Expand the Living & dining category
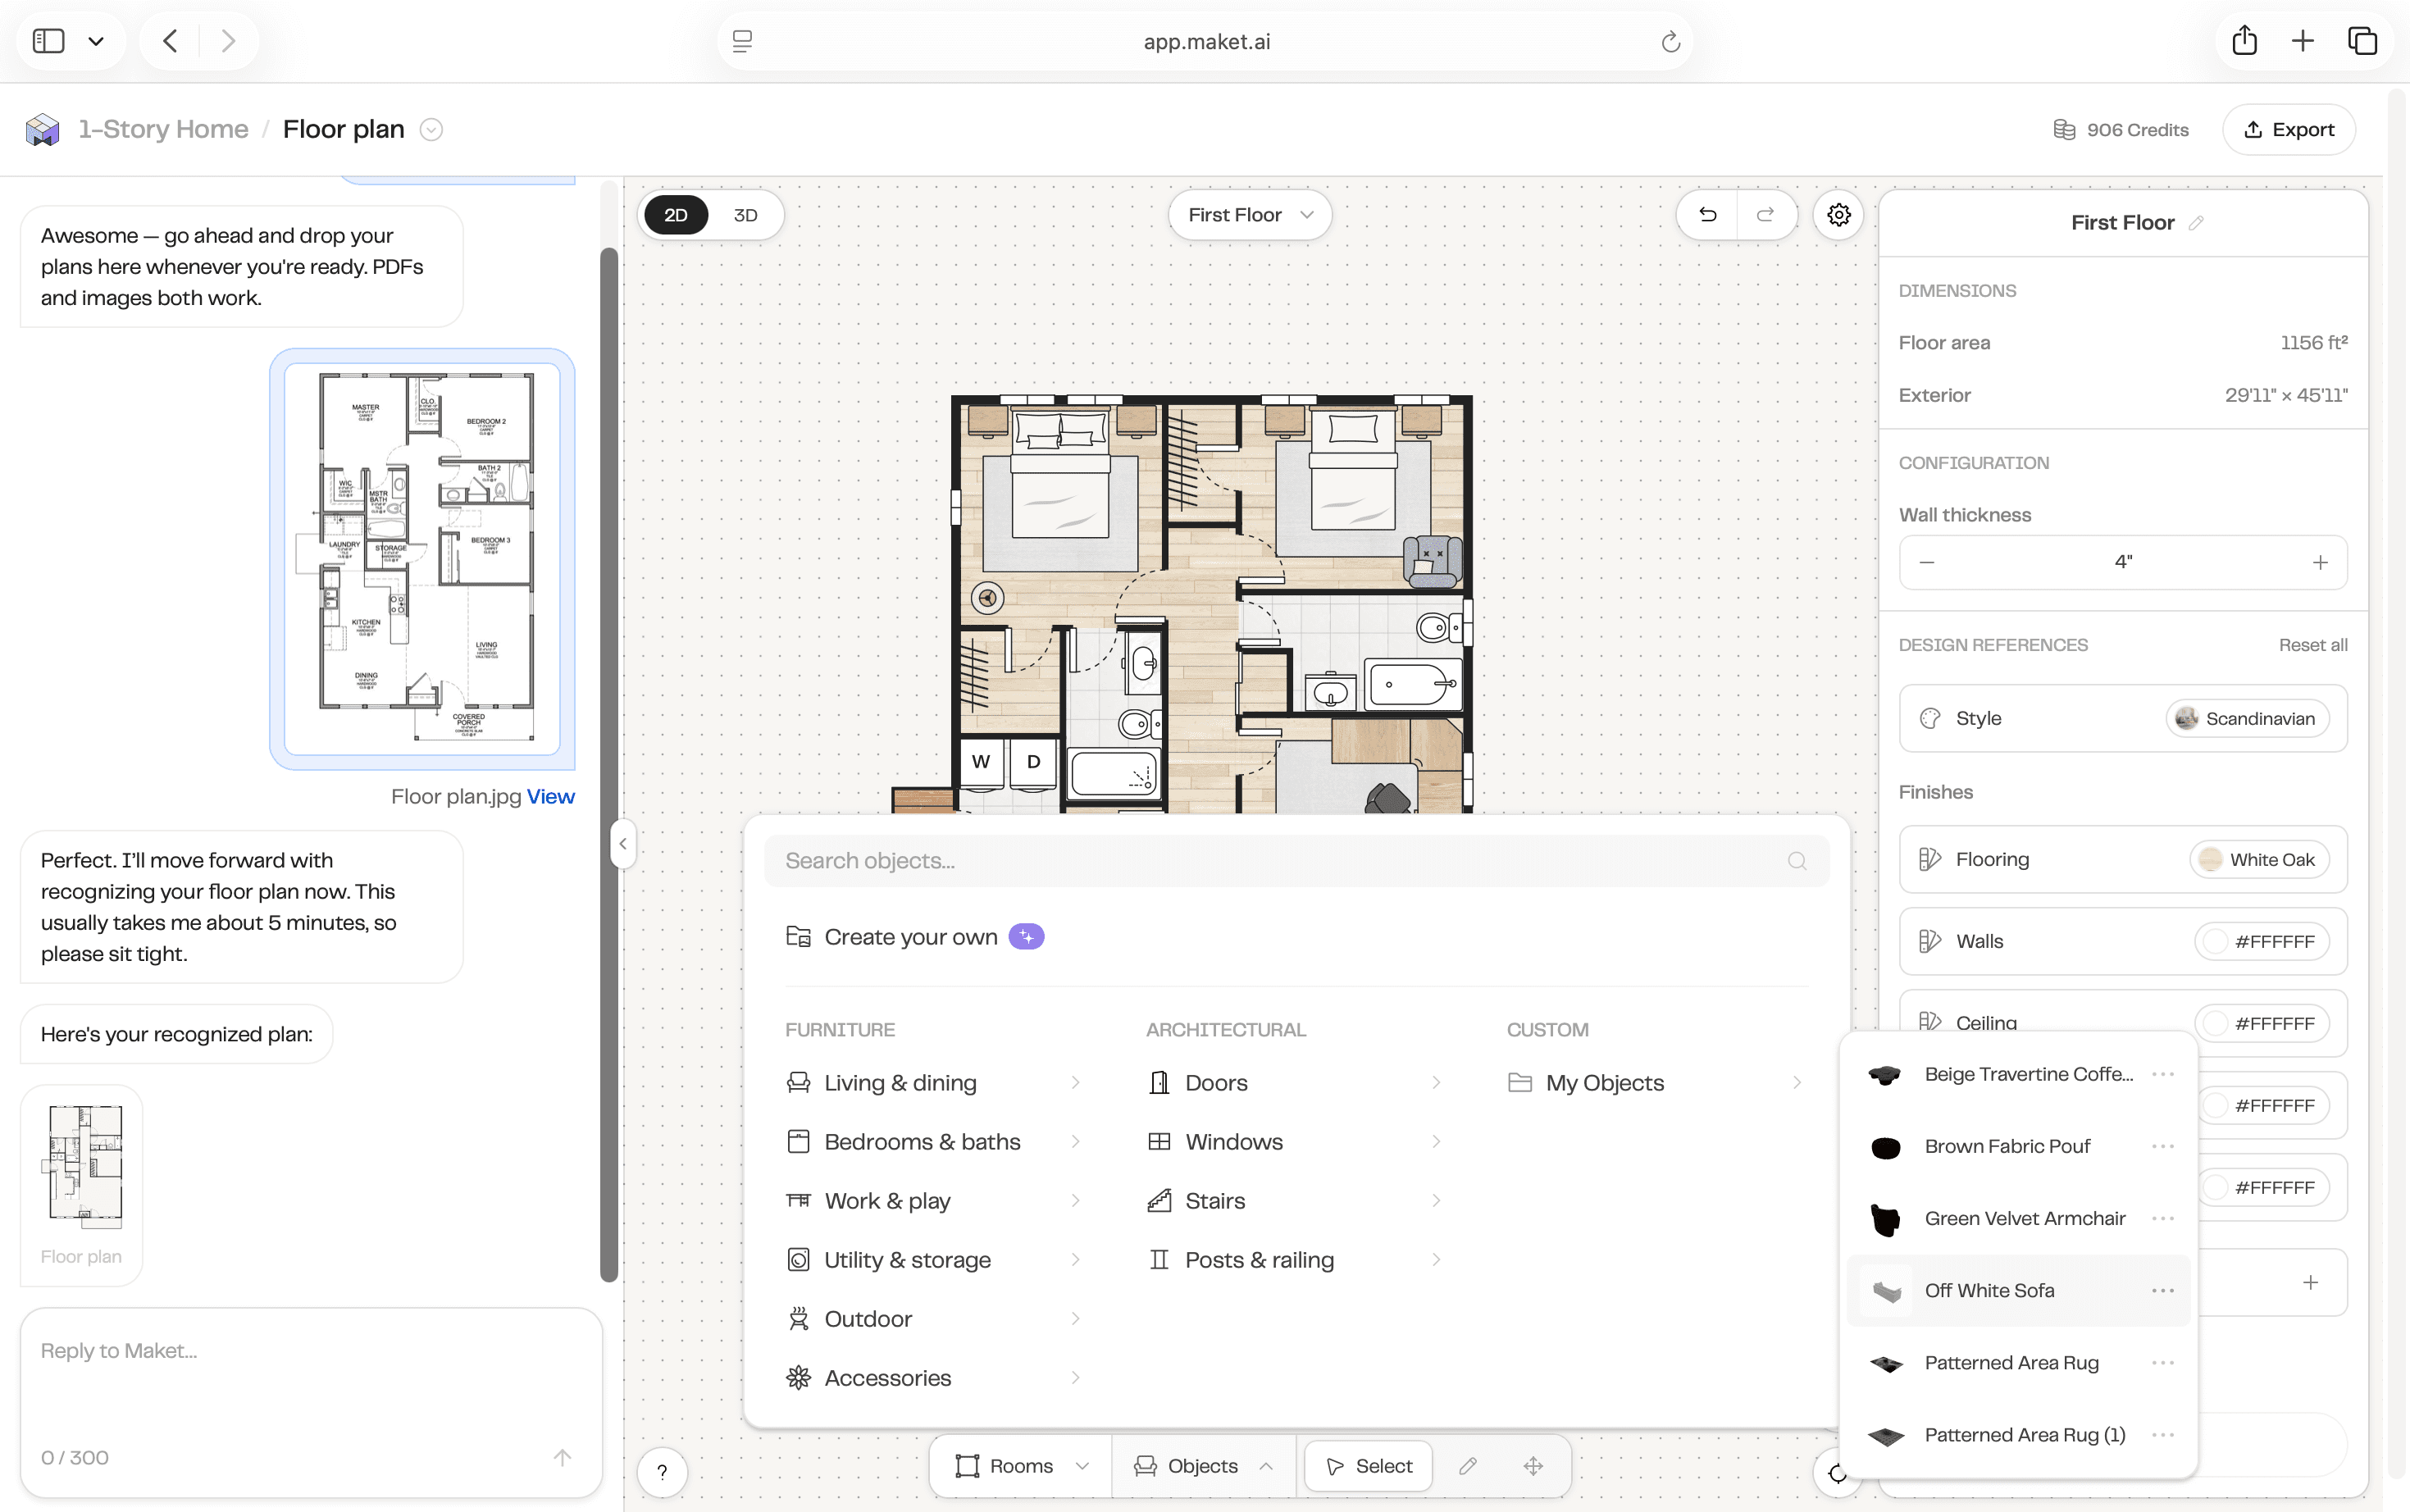The height and width of the screenshot is (1512, 2410). click(x=933, y=1083)
